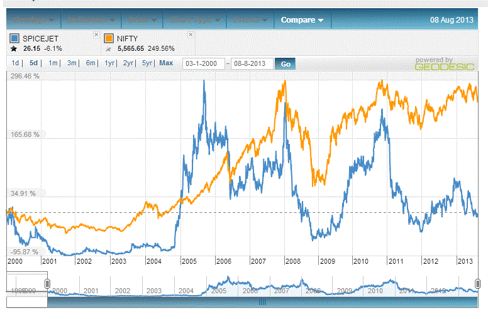
Task: Open the Overlays dropdown menu
Action: coord(34,20)
